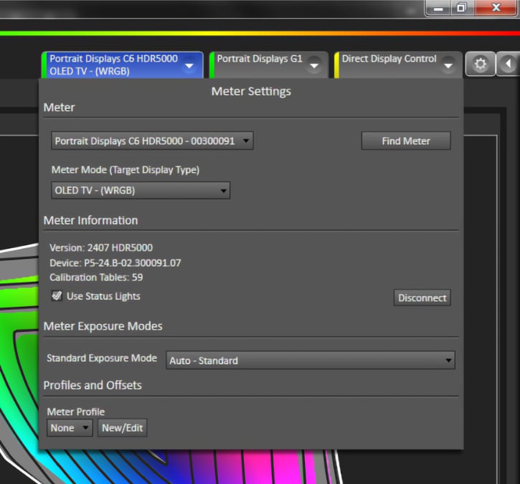Open the Standard Exposure Mode dropdown
This screenshot has width=520, height=484.
click(311, 361)
